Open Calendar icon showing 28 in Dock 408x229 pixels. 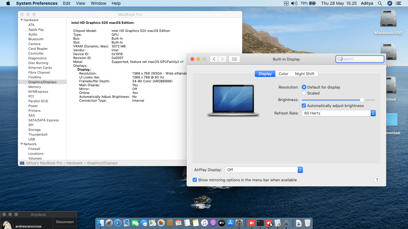click(178, 223)
